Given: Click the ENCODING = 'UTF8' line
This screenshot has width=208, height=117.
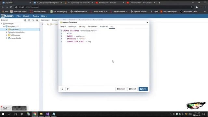Looking at the screenshot, I should [76, 39].
